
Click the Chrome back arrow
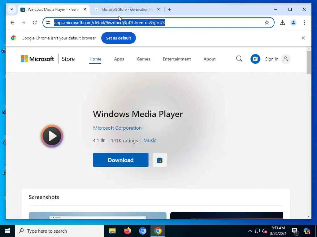[x=12, y=23]
